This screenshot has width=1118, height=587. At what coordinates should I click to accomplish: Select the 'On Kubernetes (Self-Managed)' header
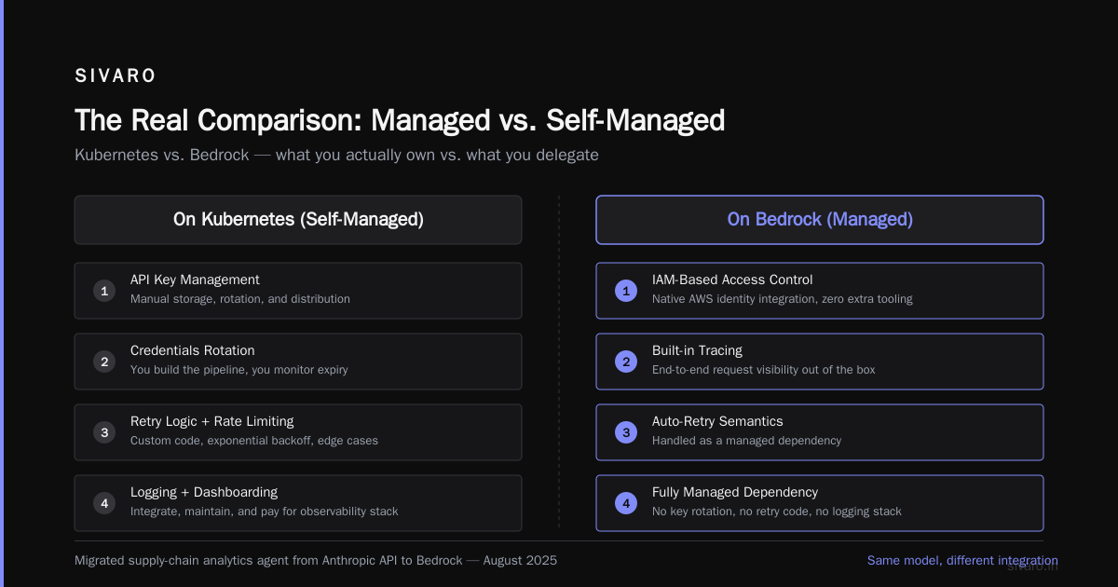pos(298,220)
